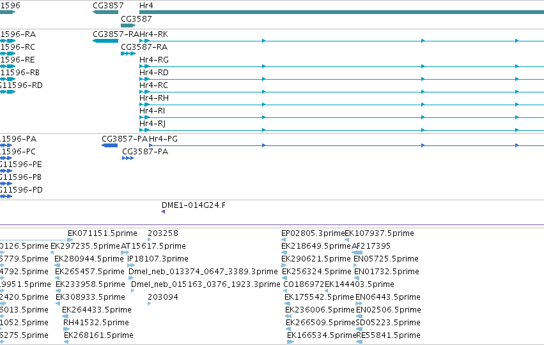Viewport: 544px width, 345px height.
Task: Select the EK290621.5prime EST glyph
Action: (284, 265)
